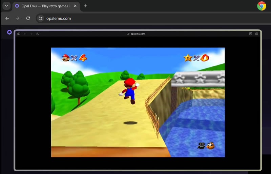The image size is (271, 174).
Task: Click the inner window's reload icon
Action: [38, 34]
